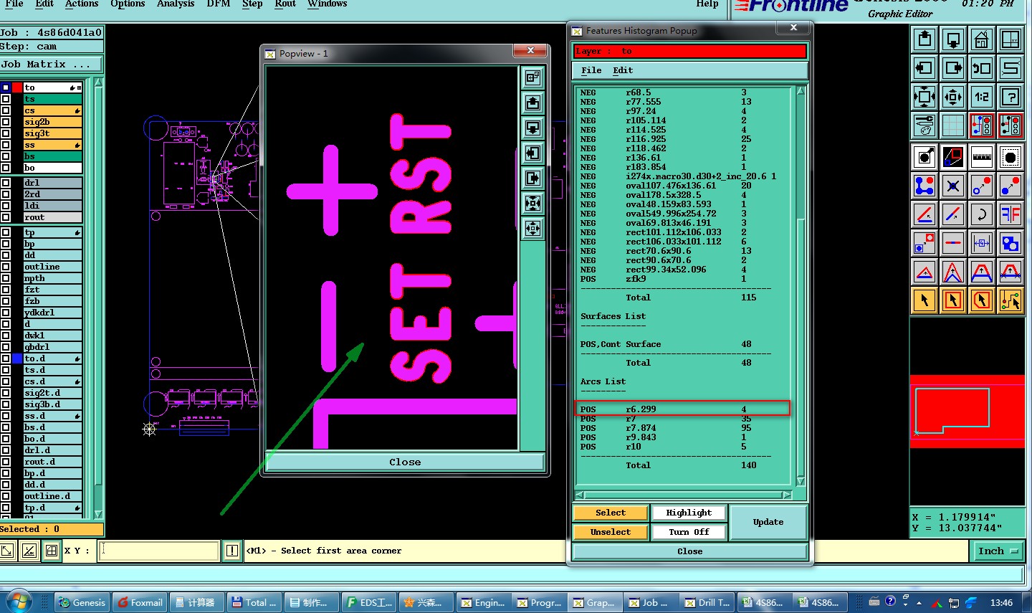The image size is (1032, 613).
Task: Click the X Y coordinate input field
Action: [158, 551]
